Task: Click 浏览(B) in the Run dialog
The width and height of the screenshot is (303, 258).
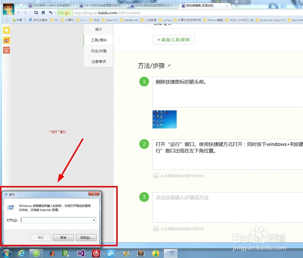Action: [86, 237]
